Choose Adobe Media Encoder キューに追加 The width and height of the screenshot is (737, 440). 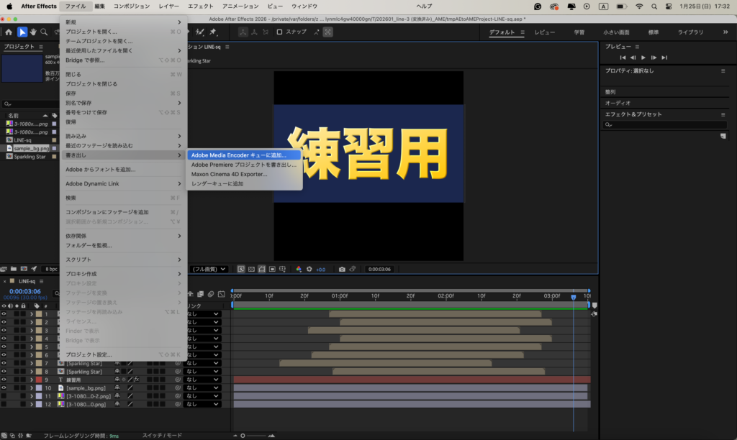point(238,155)
